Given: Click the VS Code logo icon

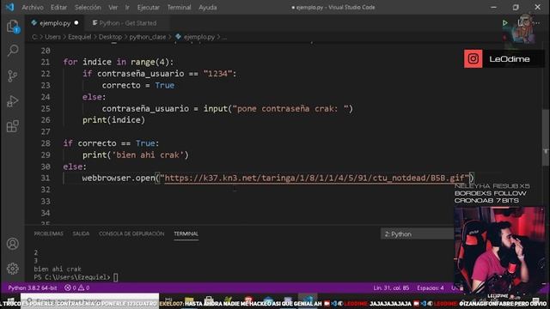Looking at the screenshot, I should [x=9, y=7].
